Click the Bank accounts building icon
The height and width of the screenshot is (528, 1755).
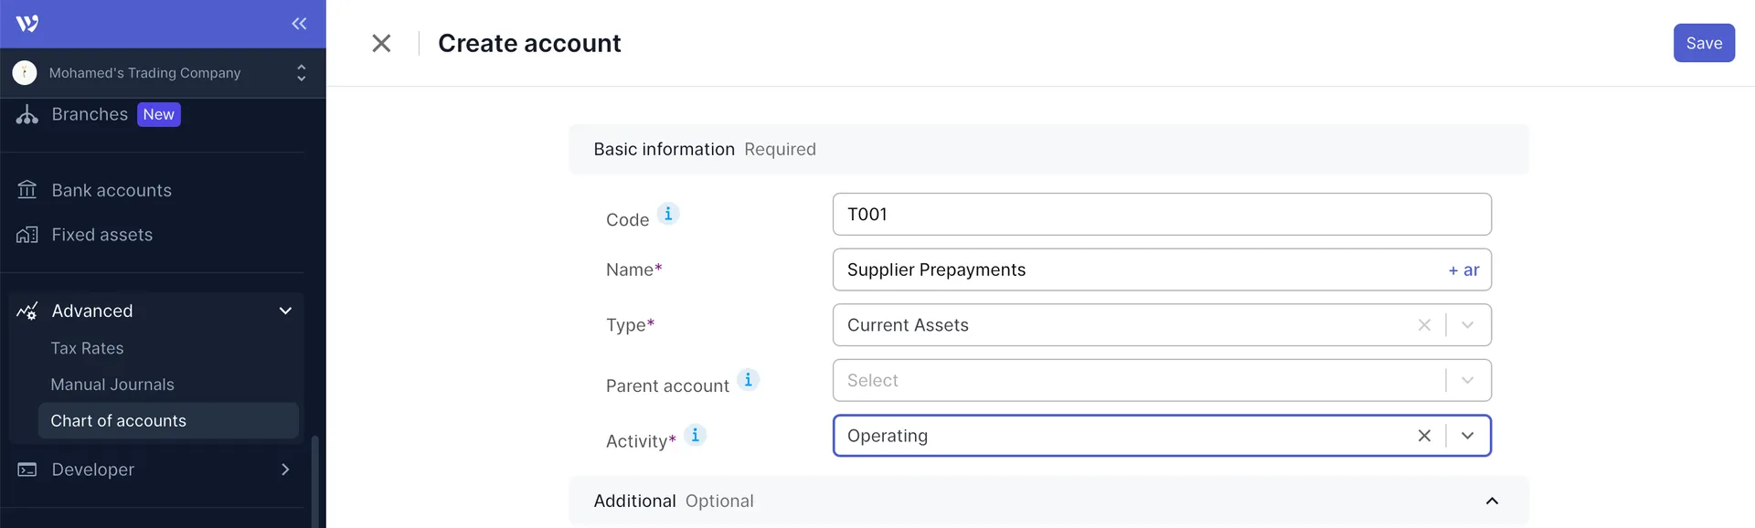click(27, 190)
